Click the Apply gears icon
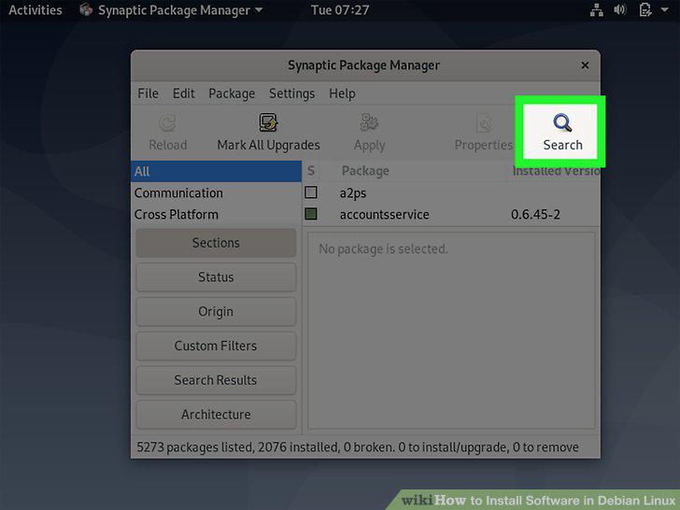 point(369,122)
